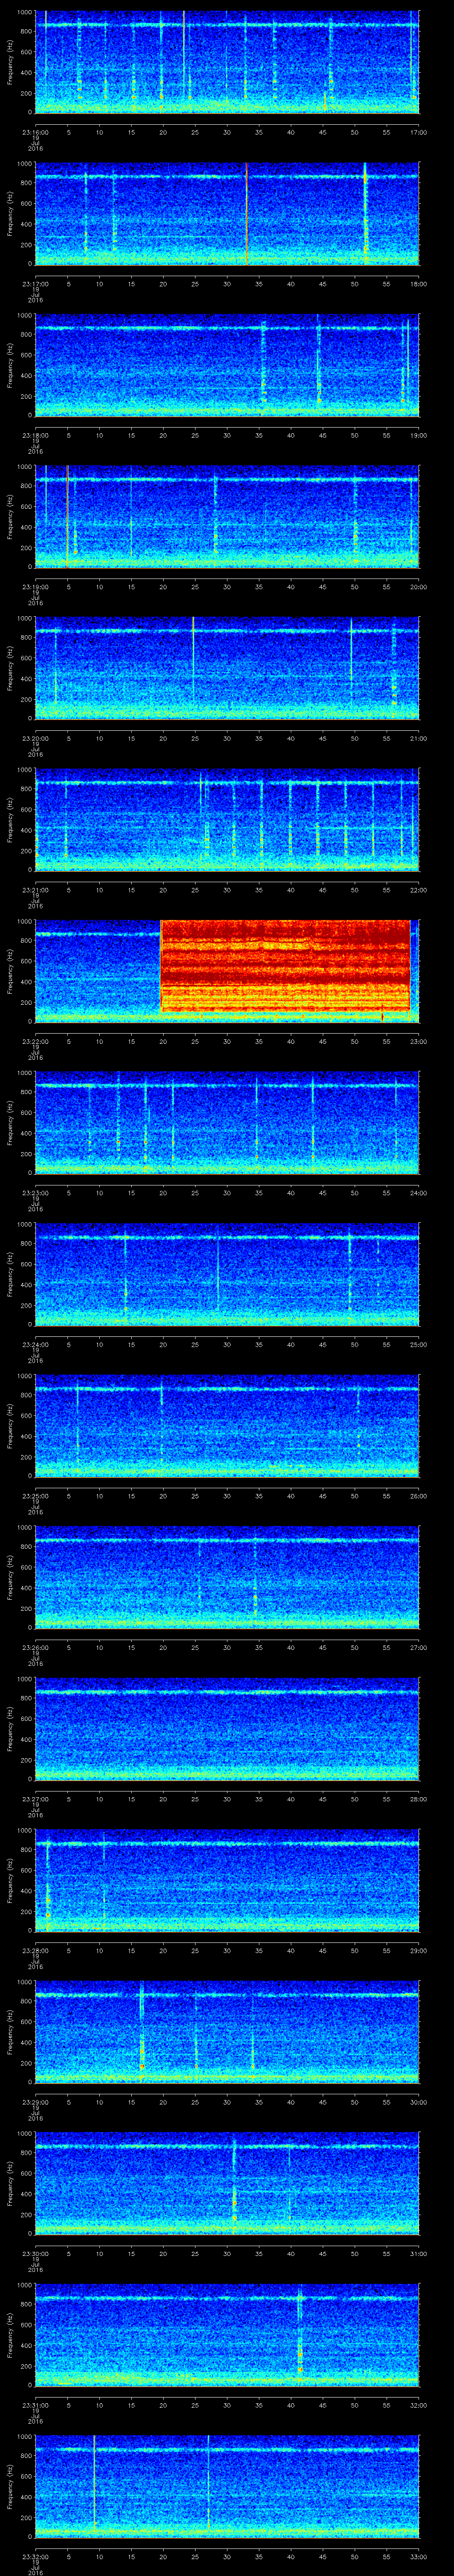Click the 20:00 end time label
The image size is (454, 2576).
pyautogui.click(x=418, y=587)
